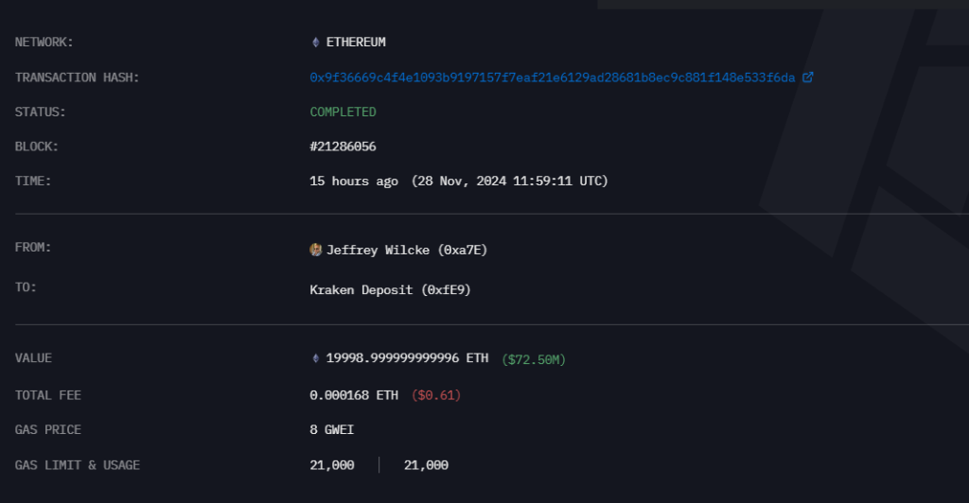Click the first 21,000 gas limit figure
This screenshot has width=969, height=503.
pos(332,465)
